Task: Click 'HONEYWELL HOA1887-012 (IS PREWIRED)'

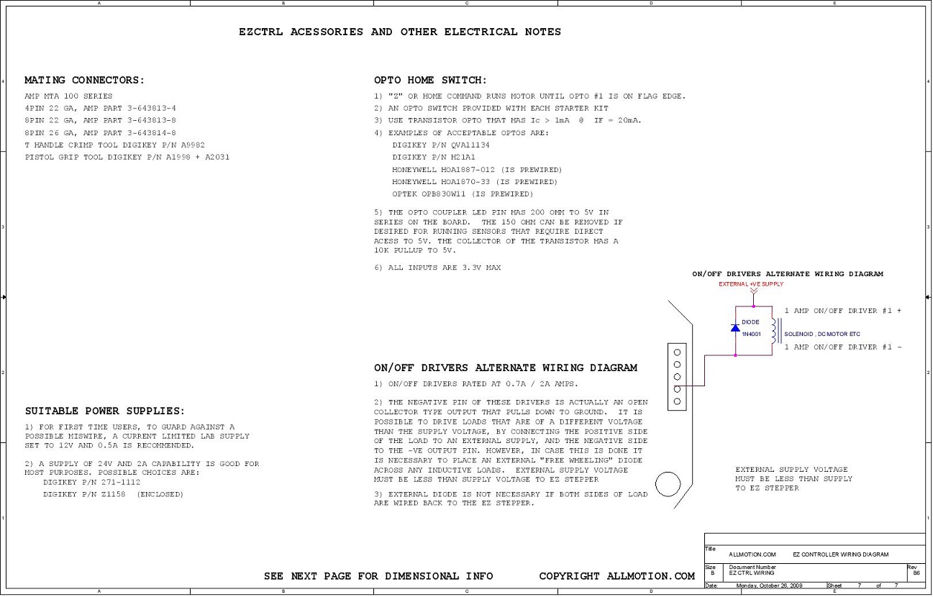Action: pyautogui.click(x=477, y=170)
